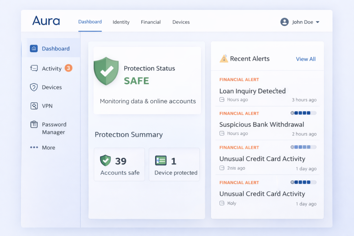Open the Password Manager icon

tap(34, 124)
